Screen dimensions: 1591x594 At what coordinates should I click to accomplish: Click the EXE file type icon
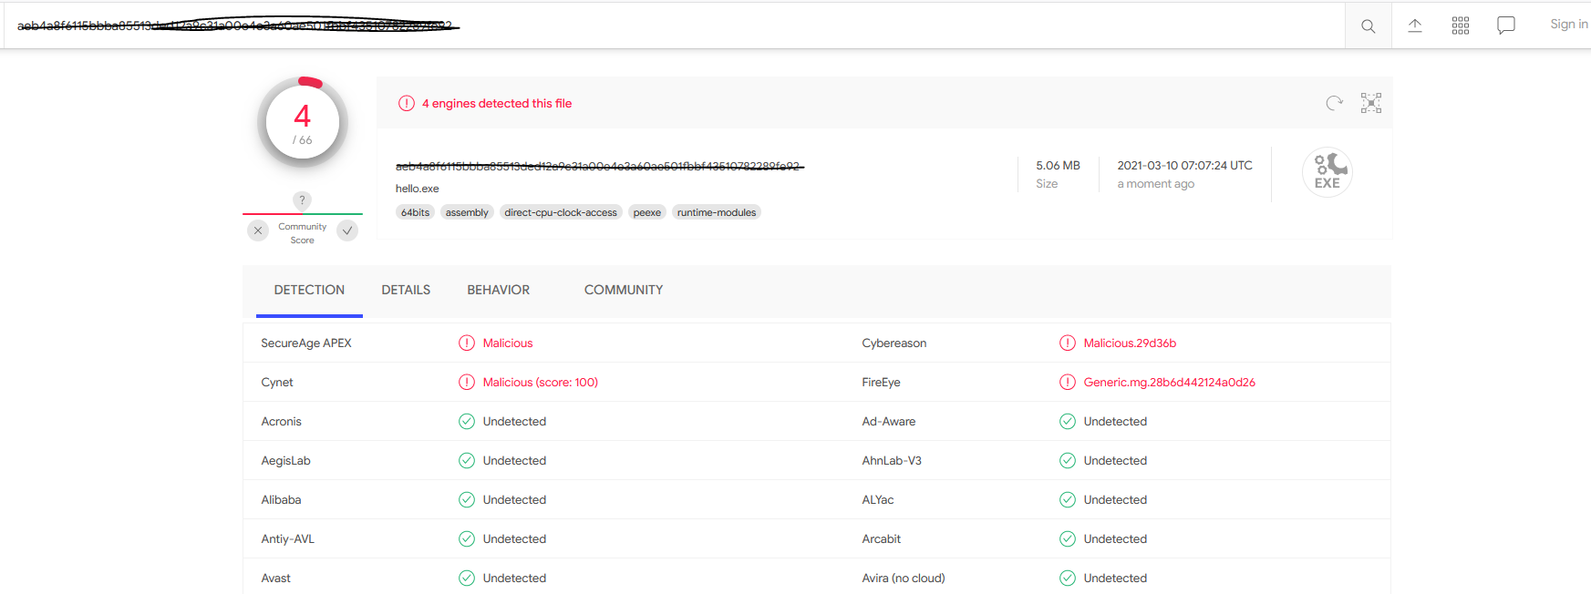coord(1327,171)
